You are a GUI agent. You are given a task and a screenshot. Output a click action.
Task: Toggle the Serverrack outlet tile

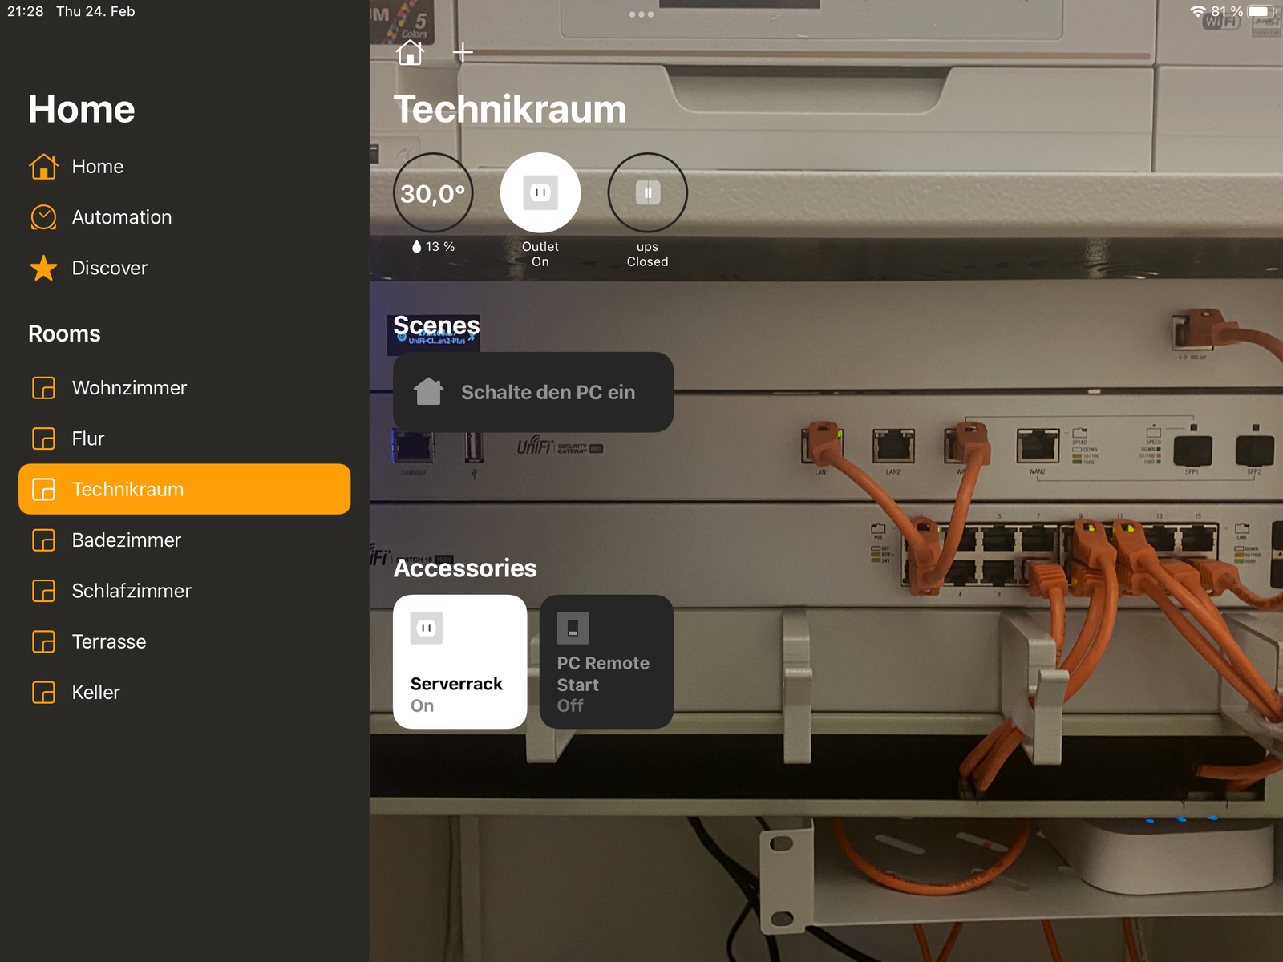(x=459, y=661)
